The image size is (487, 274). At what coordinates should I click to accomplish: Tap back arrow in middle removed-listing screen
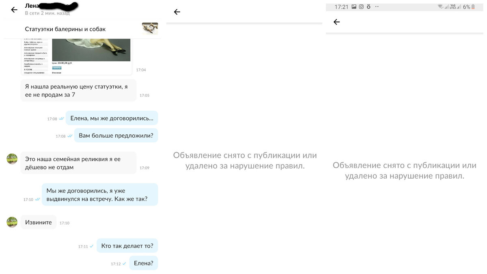click(177, 12)
